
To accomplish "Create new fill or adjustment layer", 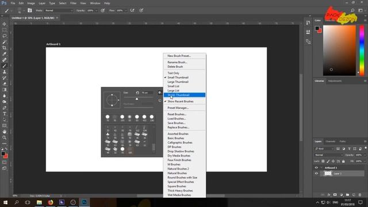I will (x=341, y=195).
